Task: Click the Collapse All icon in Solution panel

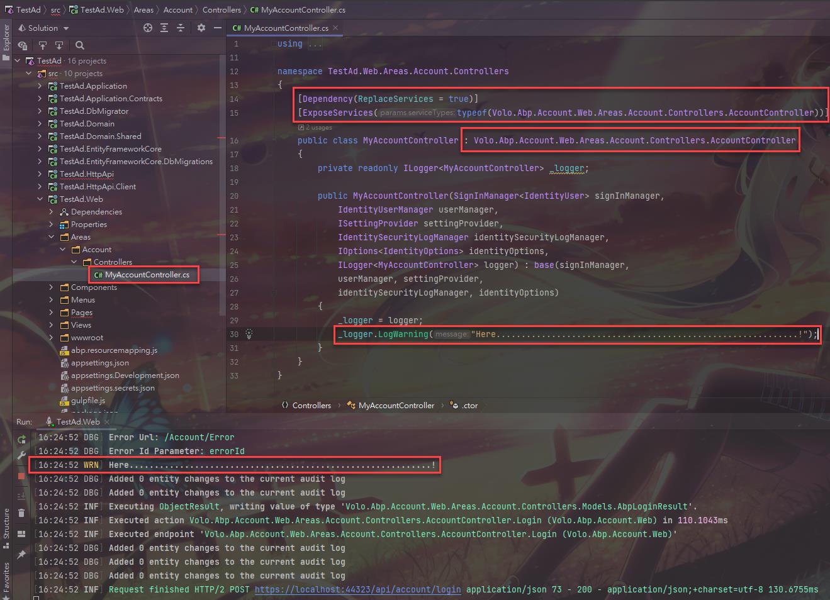Action: [x=181, y=28]
